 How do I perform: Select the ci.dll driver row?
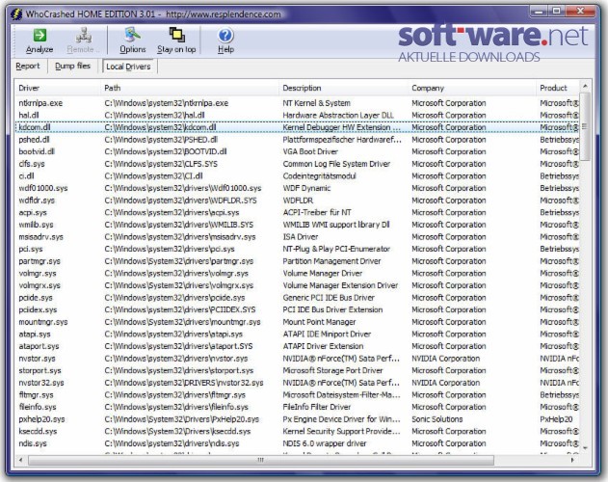point(297,176)
